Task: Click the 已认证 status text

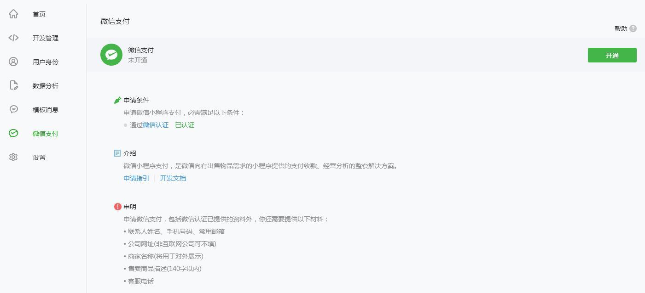Action: 185,125
